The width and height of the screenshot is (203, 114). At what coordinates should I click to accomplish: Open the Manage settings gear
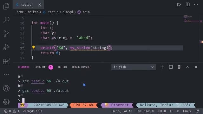[6, 102]
